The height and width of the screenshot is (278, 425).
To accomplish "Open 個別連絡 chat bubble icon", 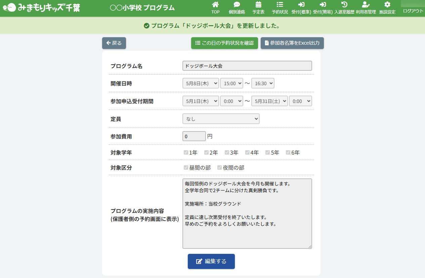I will (x=237, y=5).
